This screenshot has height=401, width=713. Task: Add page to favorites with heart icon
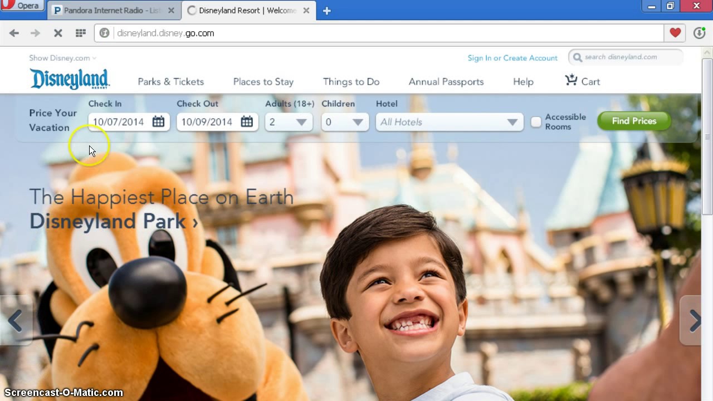(675, 33)
